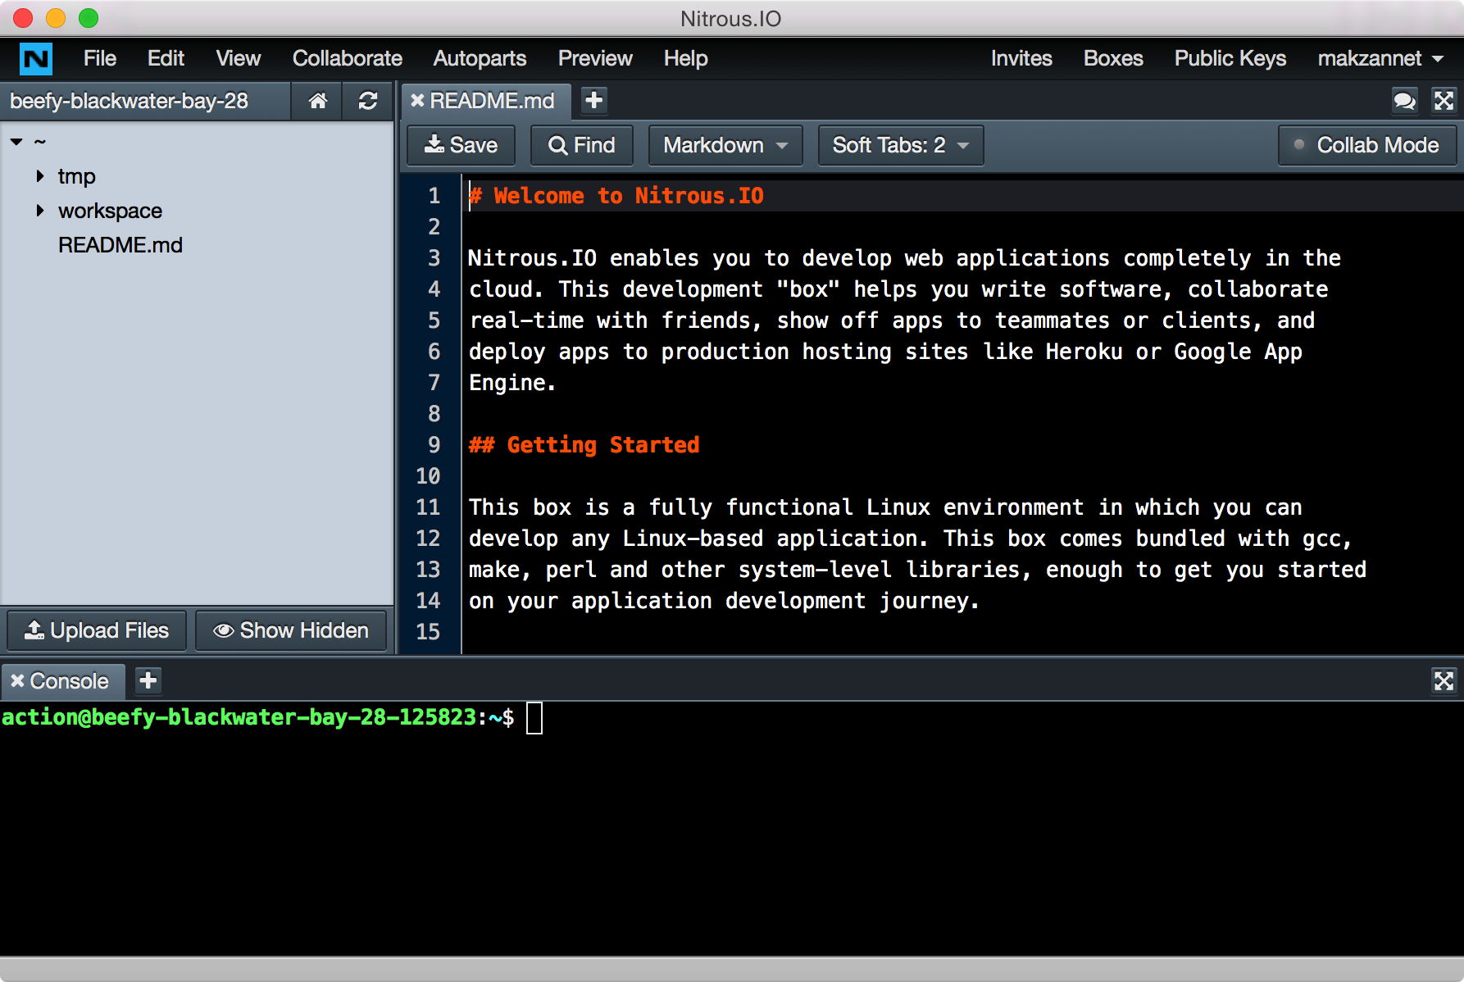Open the chat icon in editor toolbar
The image size is (1464, 982).
(1404, 101)
